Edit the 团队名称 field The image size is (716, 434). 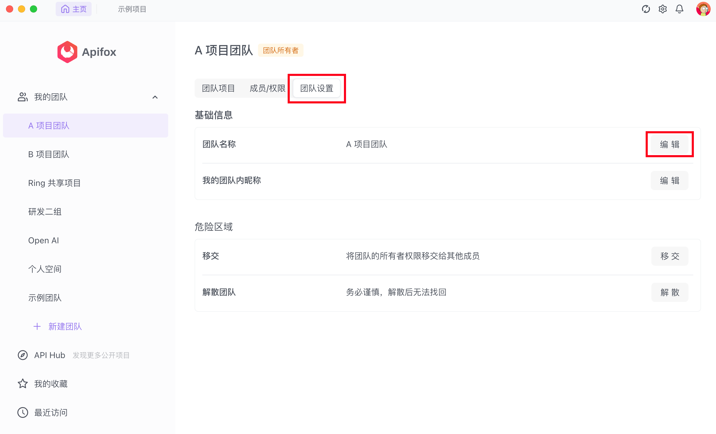click(669, 144)
